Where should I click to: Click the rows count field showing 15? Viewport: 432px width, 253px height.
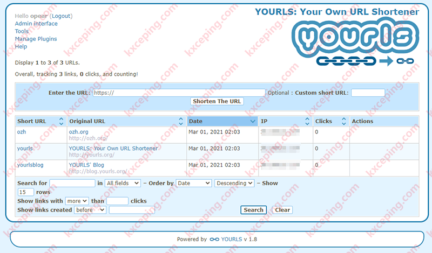coord(25,192)
